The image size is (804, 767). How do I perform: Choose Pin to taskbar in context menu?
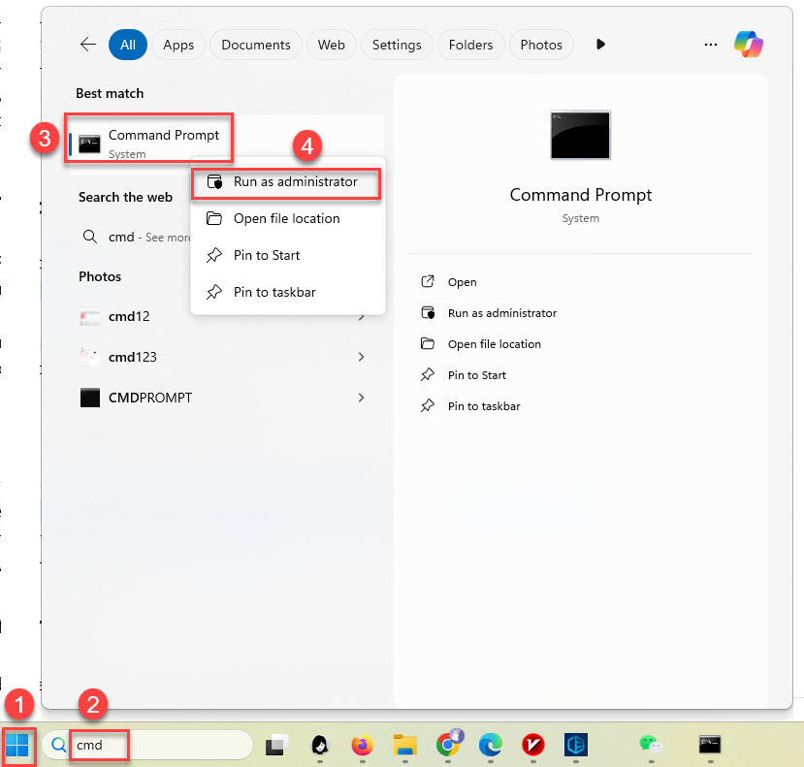coord(274,292)
